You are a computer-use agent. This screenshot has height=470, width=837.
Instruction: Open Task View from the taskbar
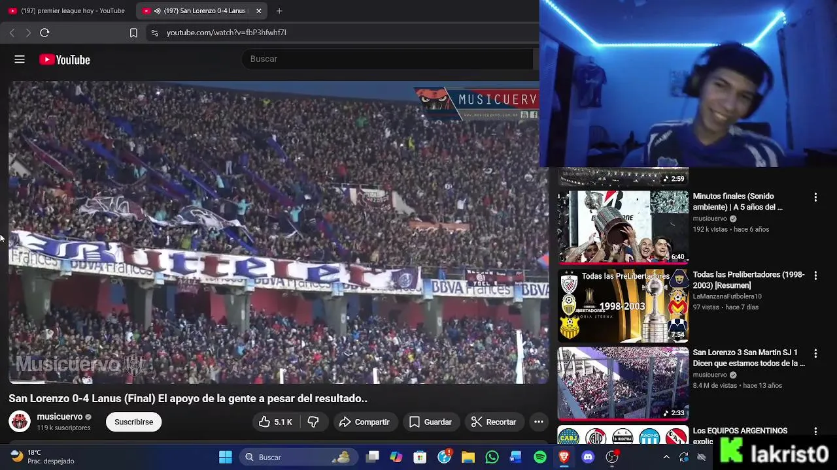373,457
